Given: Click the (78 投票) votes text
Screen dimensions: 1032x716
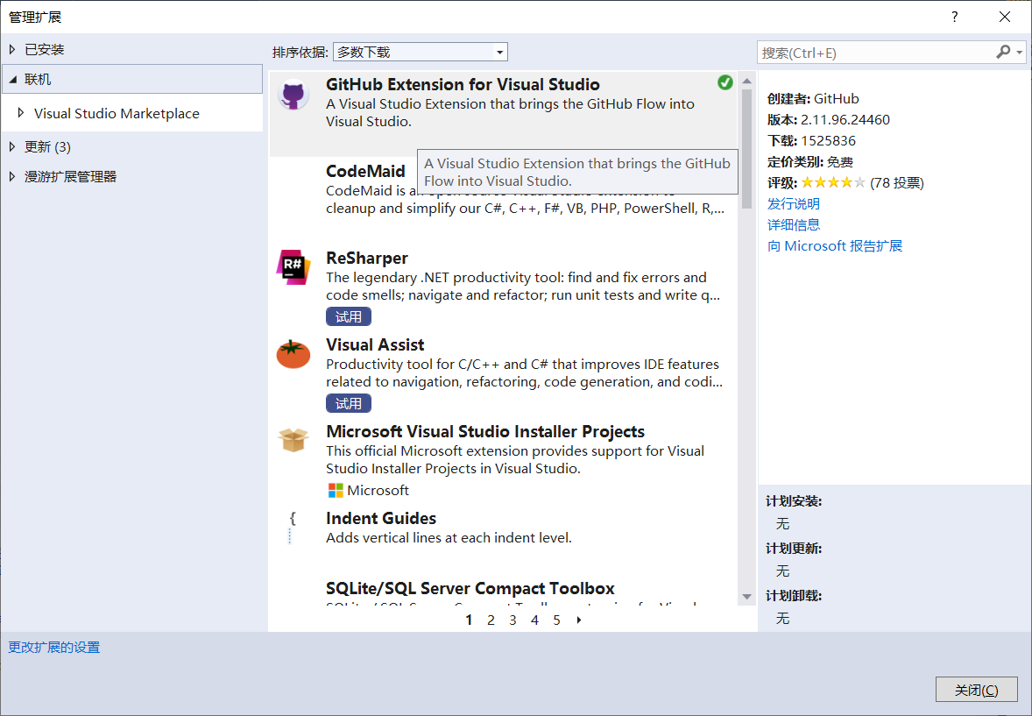Looking at the screenshot, I should [896, 182].
